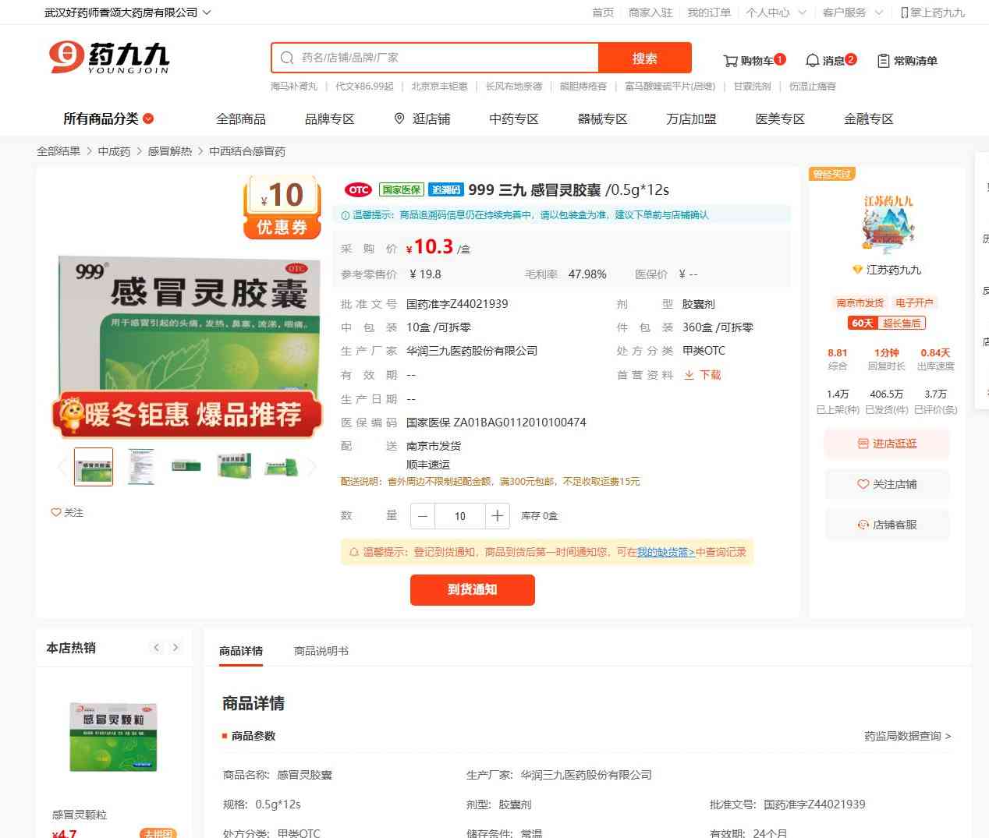Click the message bell icon

pos(813,61)
